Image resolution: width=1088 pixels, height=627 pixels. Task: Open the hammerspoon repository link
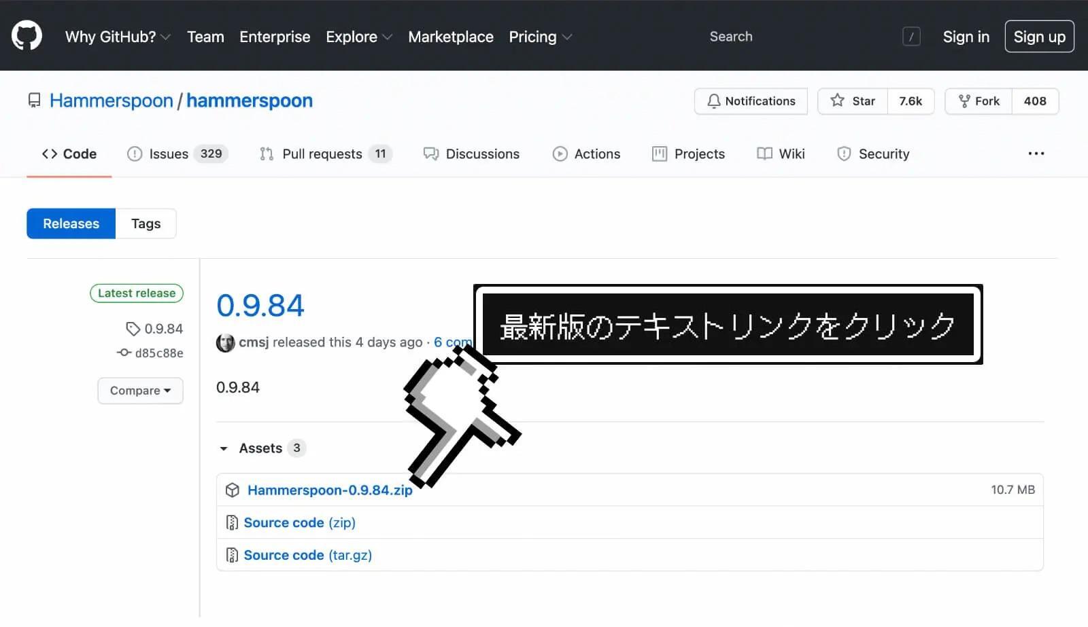click(250, 101)
